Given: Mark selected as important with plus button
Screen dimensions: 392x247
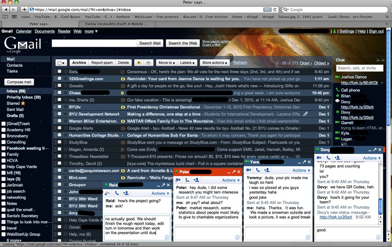Looking at the screenshot, I should (x=139, y=62).
